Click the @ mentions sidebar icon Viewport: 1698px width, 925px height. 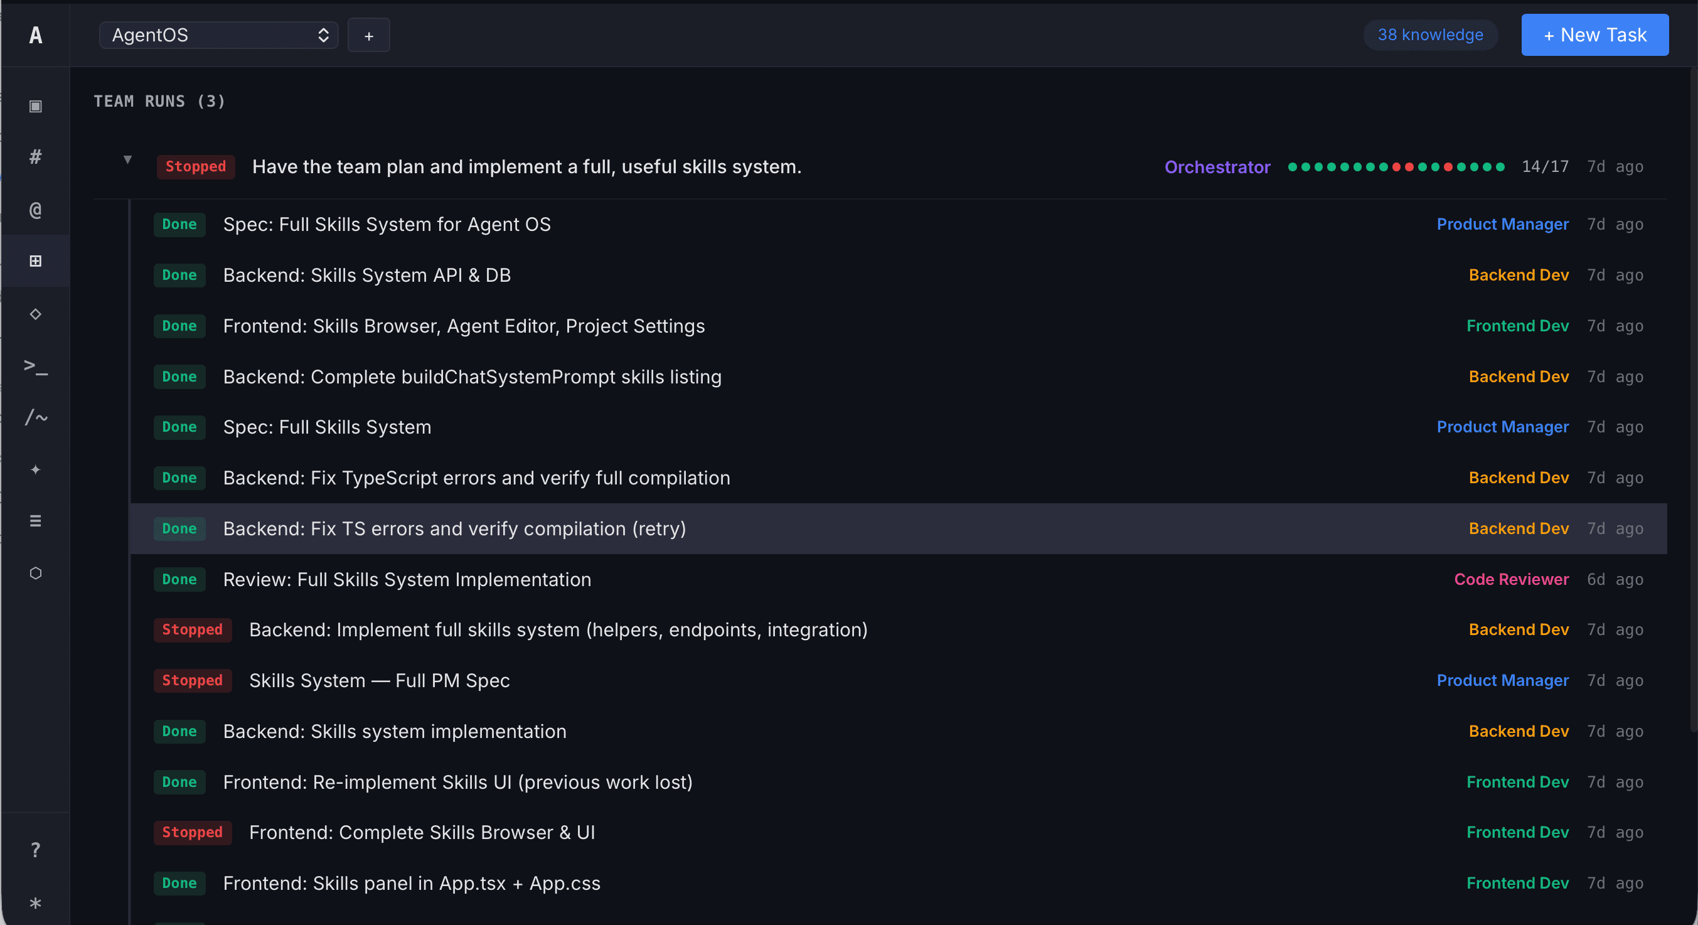[36, 210]
